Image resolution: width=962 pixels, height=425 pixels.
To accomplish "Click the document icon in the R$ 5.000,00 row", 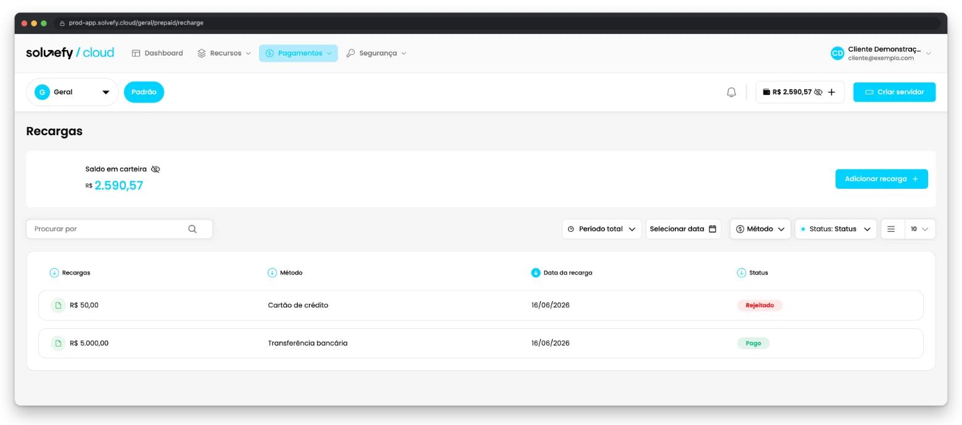I will [x=58, y=343].
